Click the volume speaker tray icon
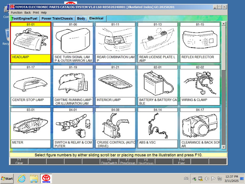 207,179
